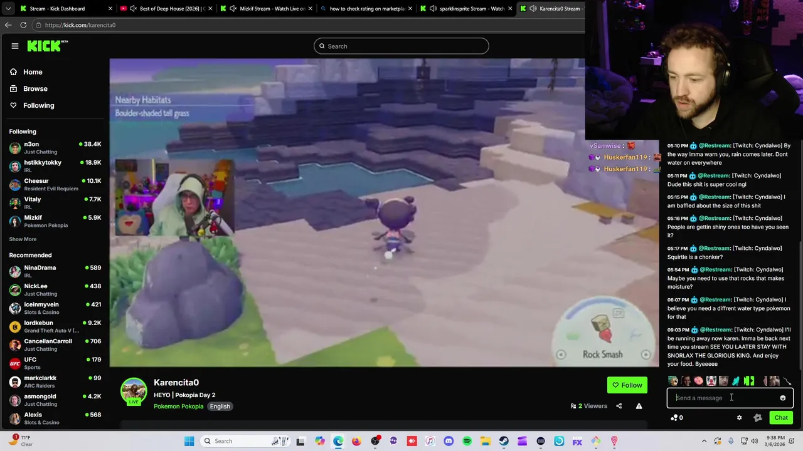Insert the green Kick logo emote
This screenshot has height=451, width=803.
coord(748,381)
